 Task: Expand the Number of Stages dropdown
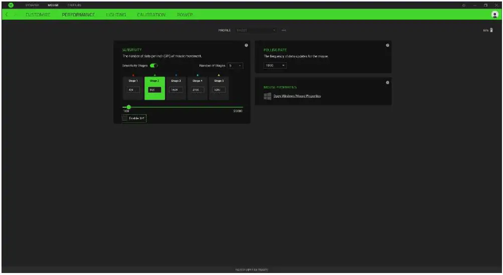click(x=235, y=66)
